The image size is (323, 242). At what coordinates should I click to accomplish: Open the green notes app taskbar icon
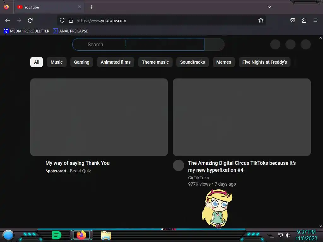[57, 235]
